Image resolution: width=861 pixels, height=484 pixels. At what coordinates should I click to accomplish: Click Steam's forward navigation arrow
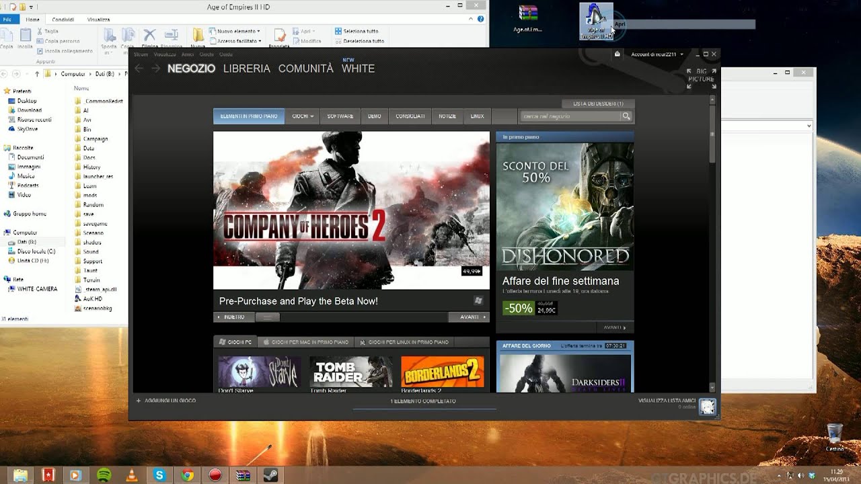(x=156, y=69)
